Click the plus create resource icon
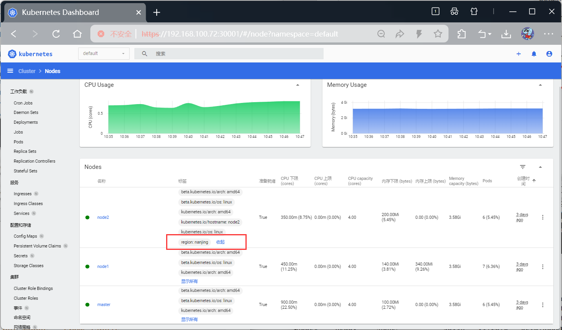 (x=518, y=54)
